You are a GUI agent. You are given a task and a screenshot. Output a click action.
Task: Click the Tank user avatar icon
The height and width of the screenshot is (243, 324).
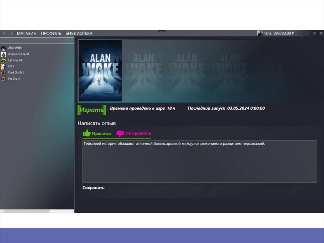(x=259, y=33)
